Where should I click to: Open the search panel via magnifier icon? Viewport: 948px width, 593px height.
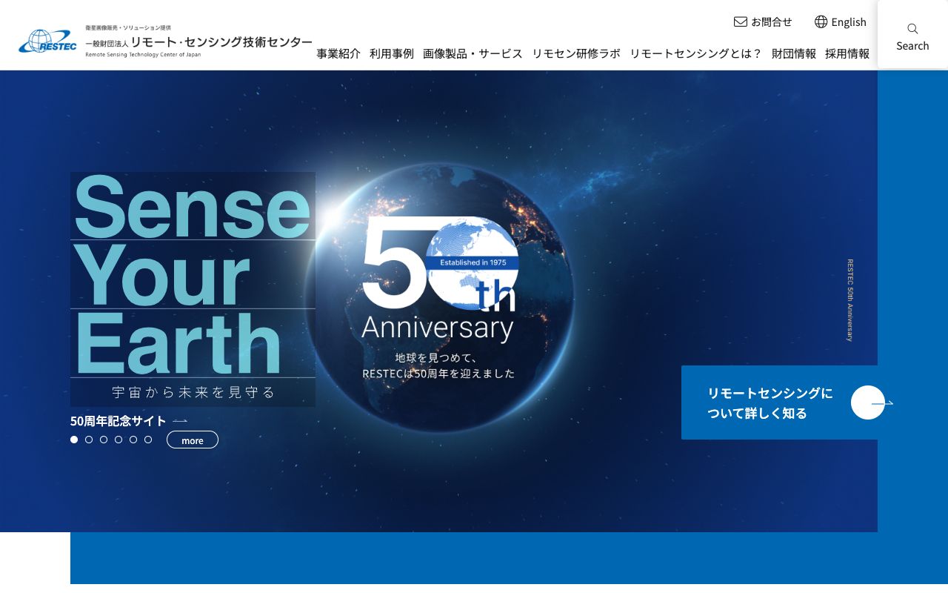[912, 28]
